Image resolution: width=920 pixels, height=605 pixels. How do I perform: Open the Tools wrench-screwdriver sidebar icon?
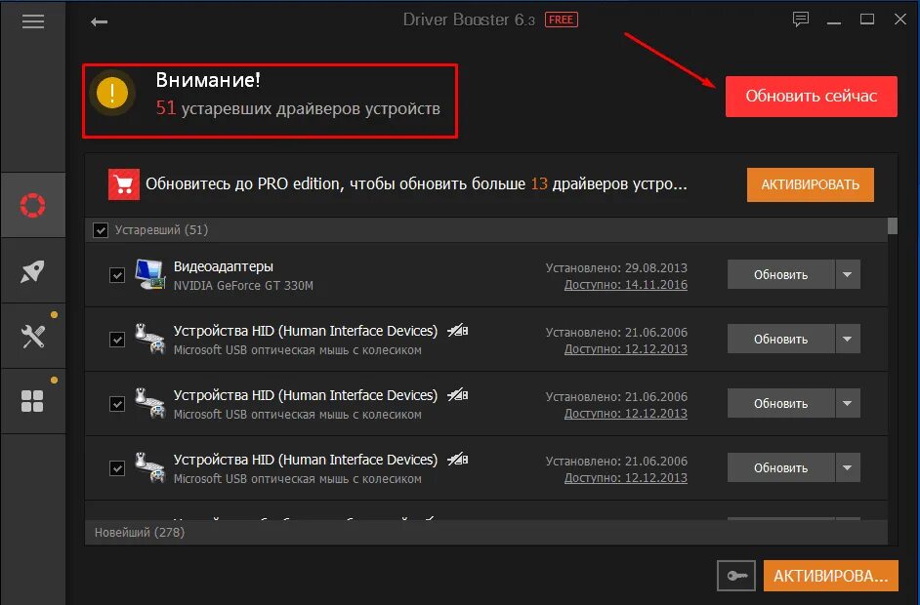tap(33, 337)
